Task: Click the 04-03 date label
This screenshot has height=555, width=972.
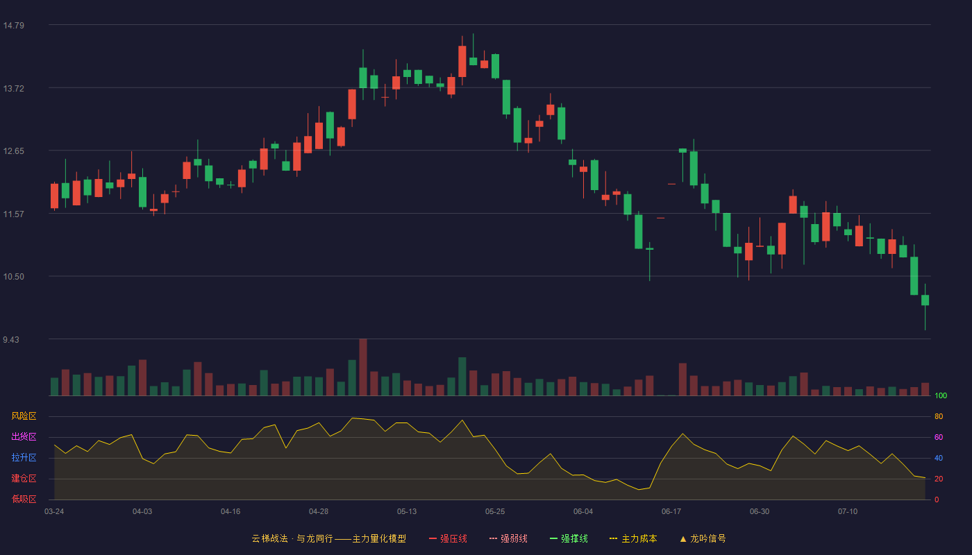Action: coord(142,511)
